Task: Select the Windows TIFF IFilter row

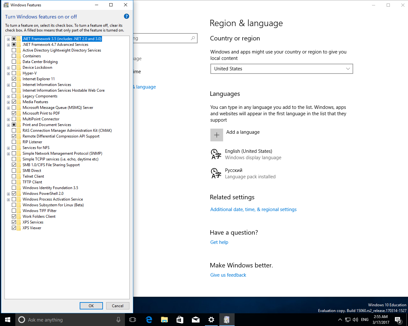Action: click(x=40, y=211)
